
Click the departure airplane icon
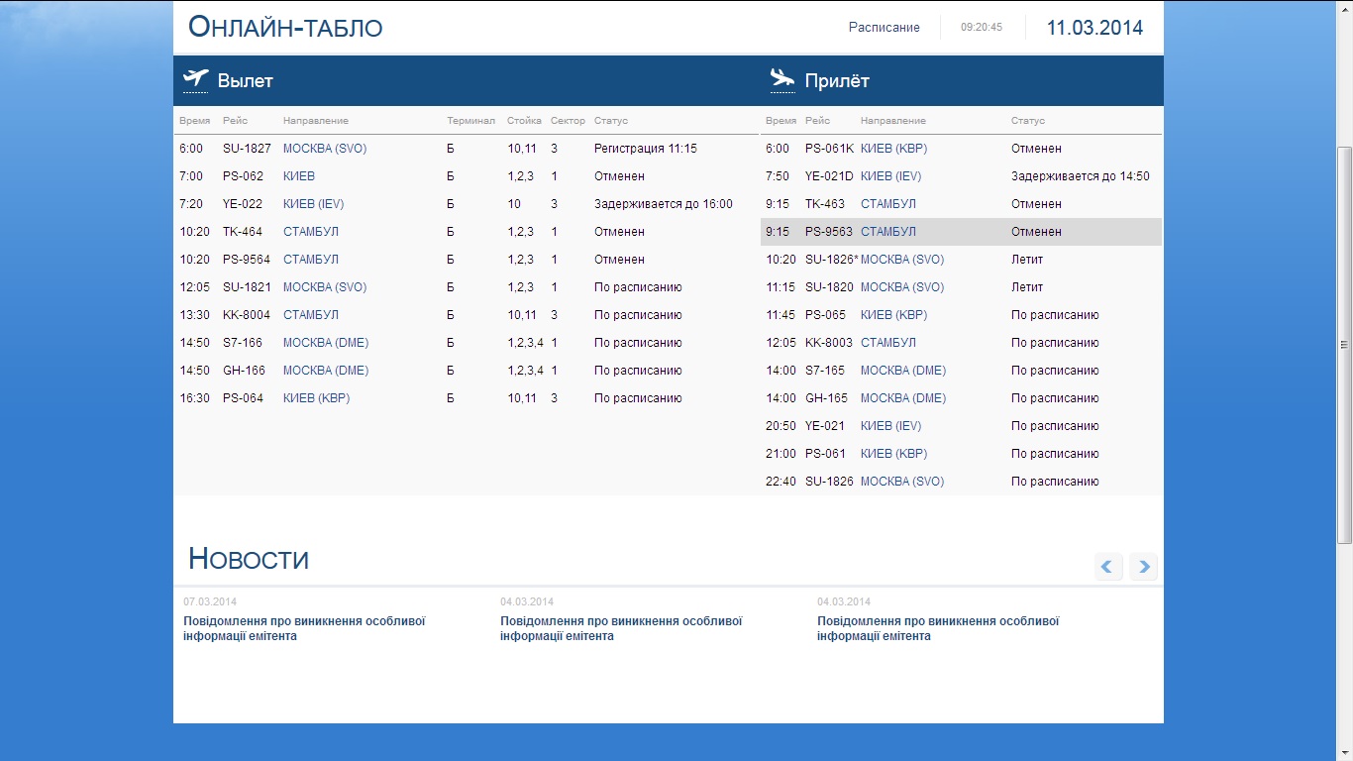(196, 79)
